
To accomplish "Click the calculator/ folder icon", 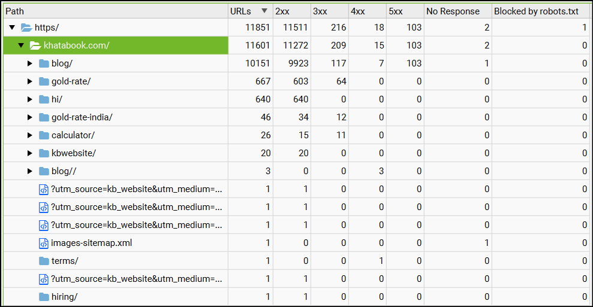I will [44, 135].
